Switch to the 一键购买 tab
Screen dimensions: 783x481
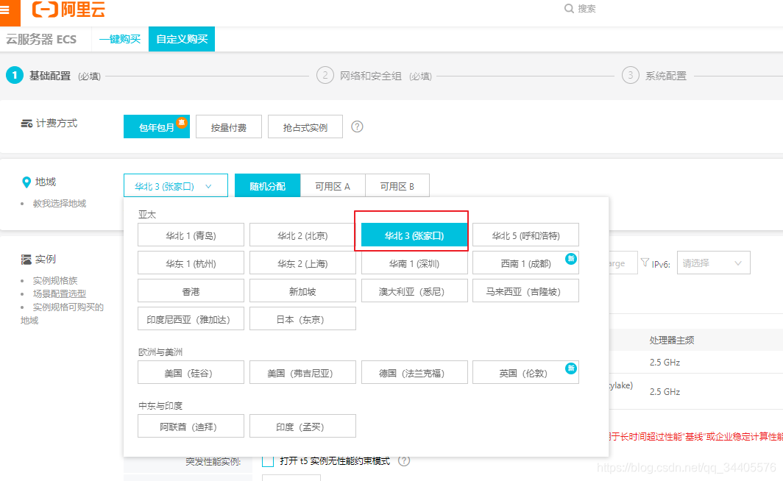[x=120, y=39]
